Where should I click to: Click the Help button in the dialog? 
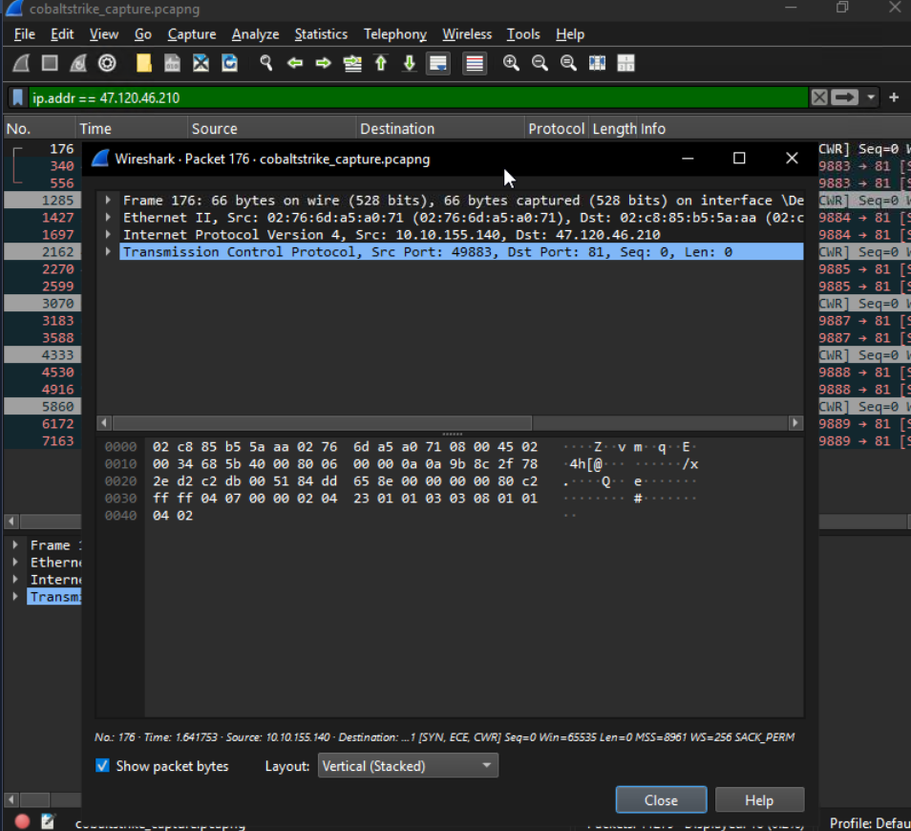coord(759,800)
